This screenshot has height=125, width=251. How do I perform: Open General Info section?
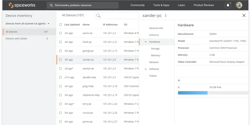tap(156, 28)
